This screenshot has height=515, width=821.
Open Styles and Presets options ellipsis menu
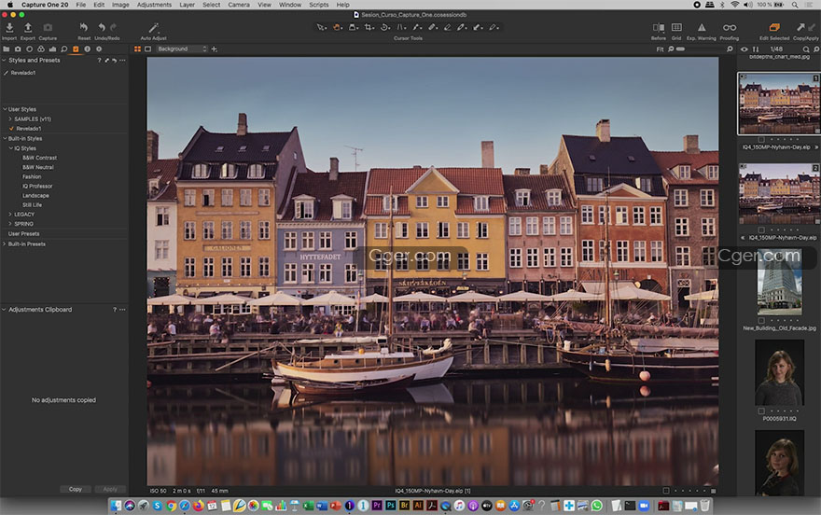122,61
